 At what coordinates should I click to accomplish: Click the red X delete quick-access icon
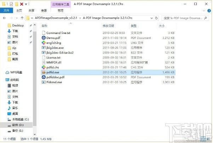(22, 4)
